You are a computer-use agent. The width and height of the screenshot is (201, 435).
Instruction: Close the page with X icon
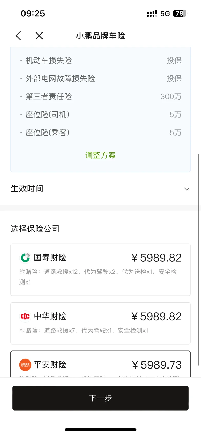tap(39, 36)
